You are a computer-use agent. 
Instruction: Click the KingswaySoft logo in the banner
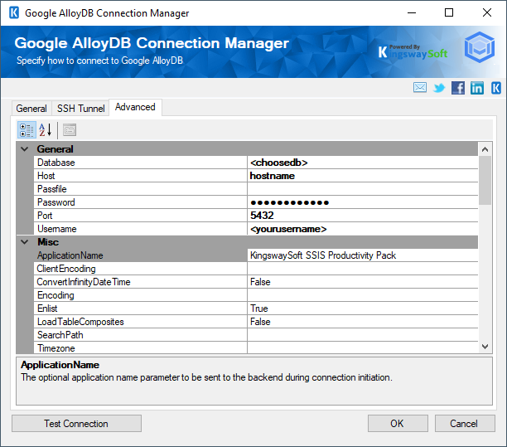[x=413, y=51]
